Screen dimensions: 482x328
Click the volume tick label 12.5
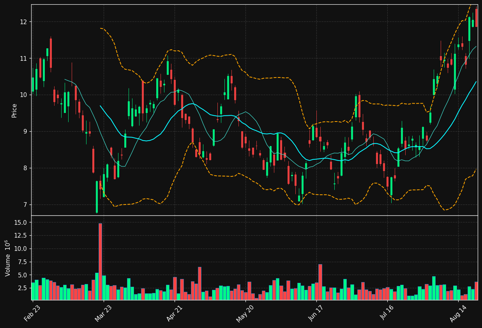click(x=21, y=236)
